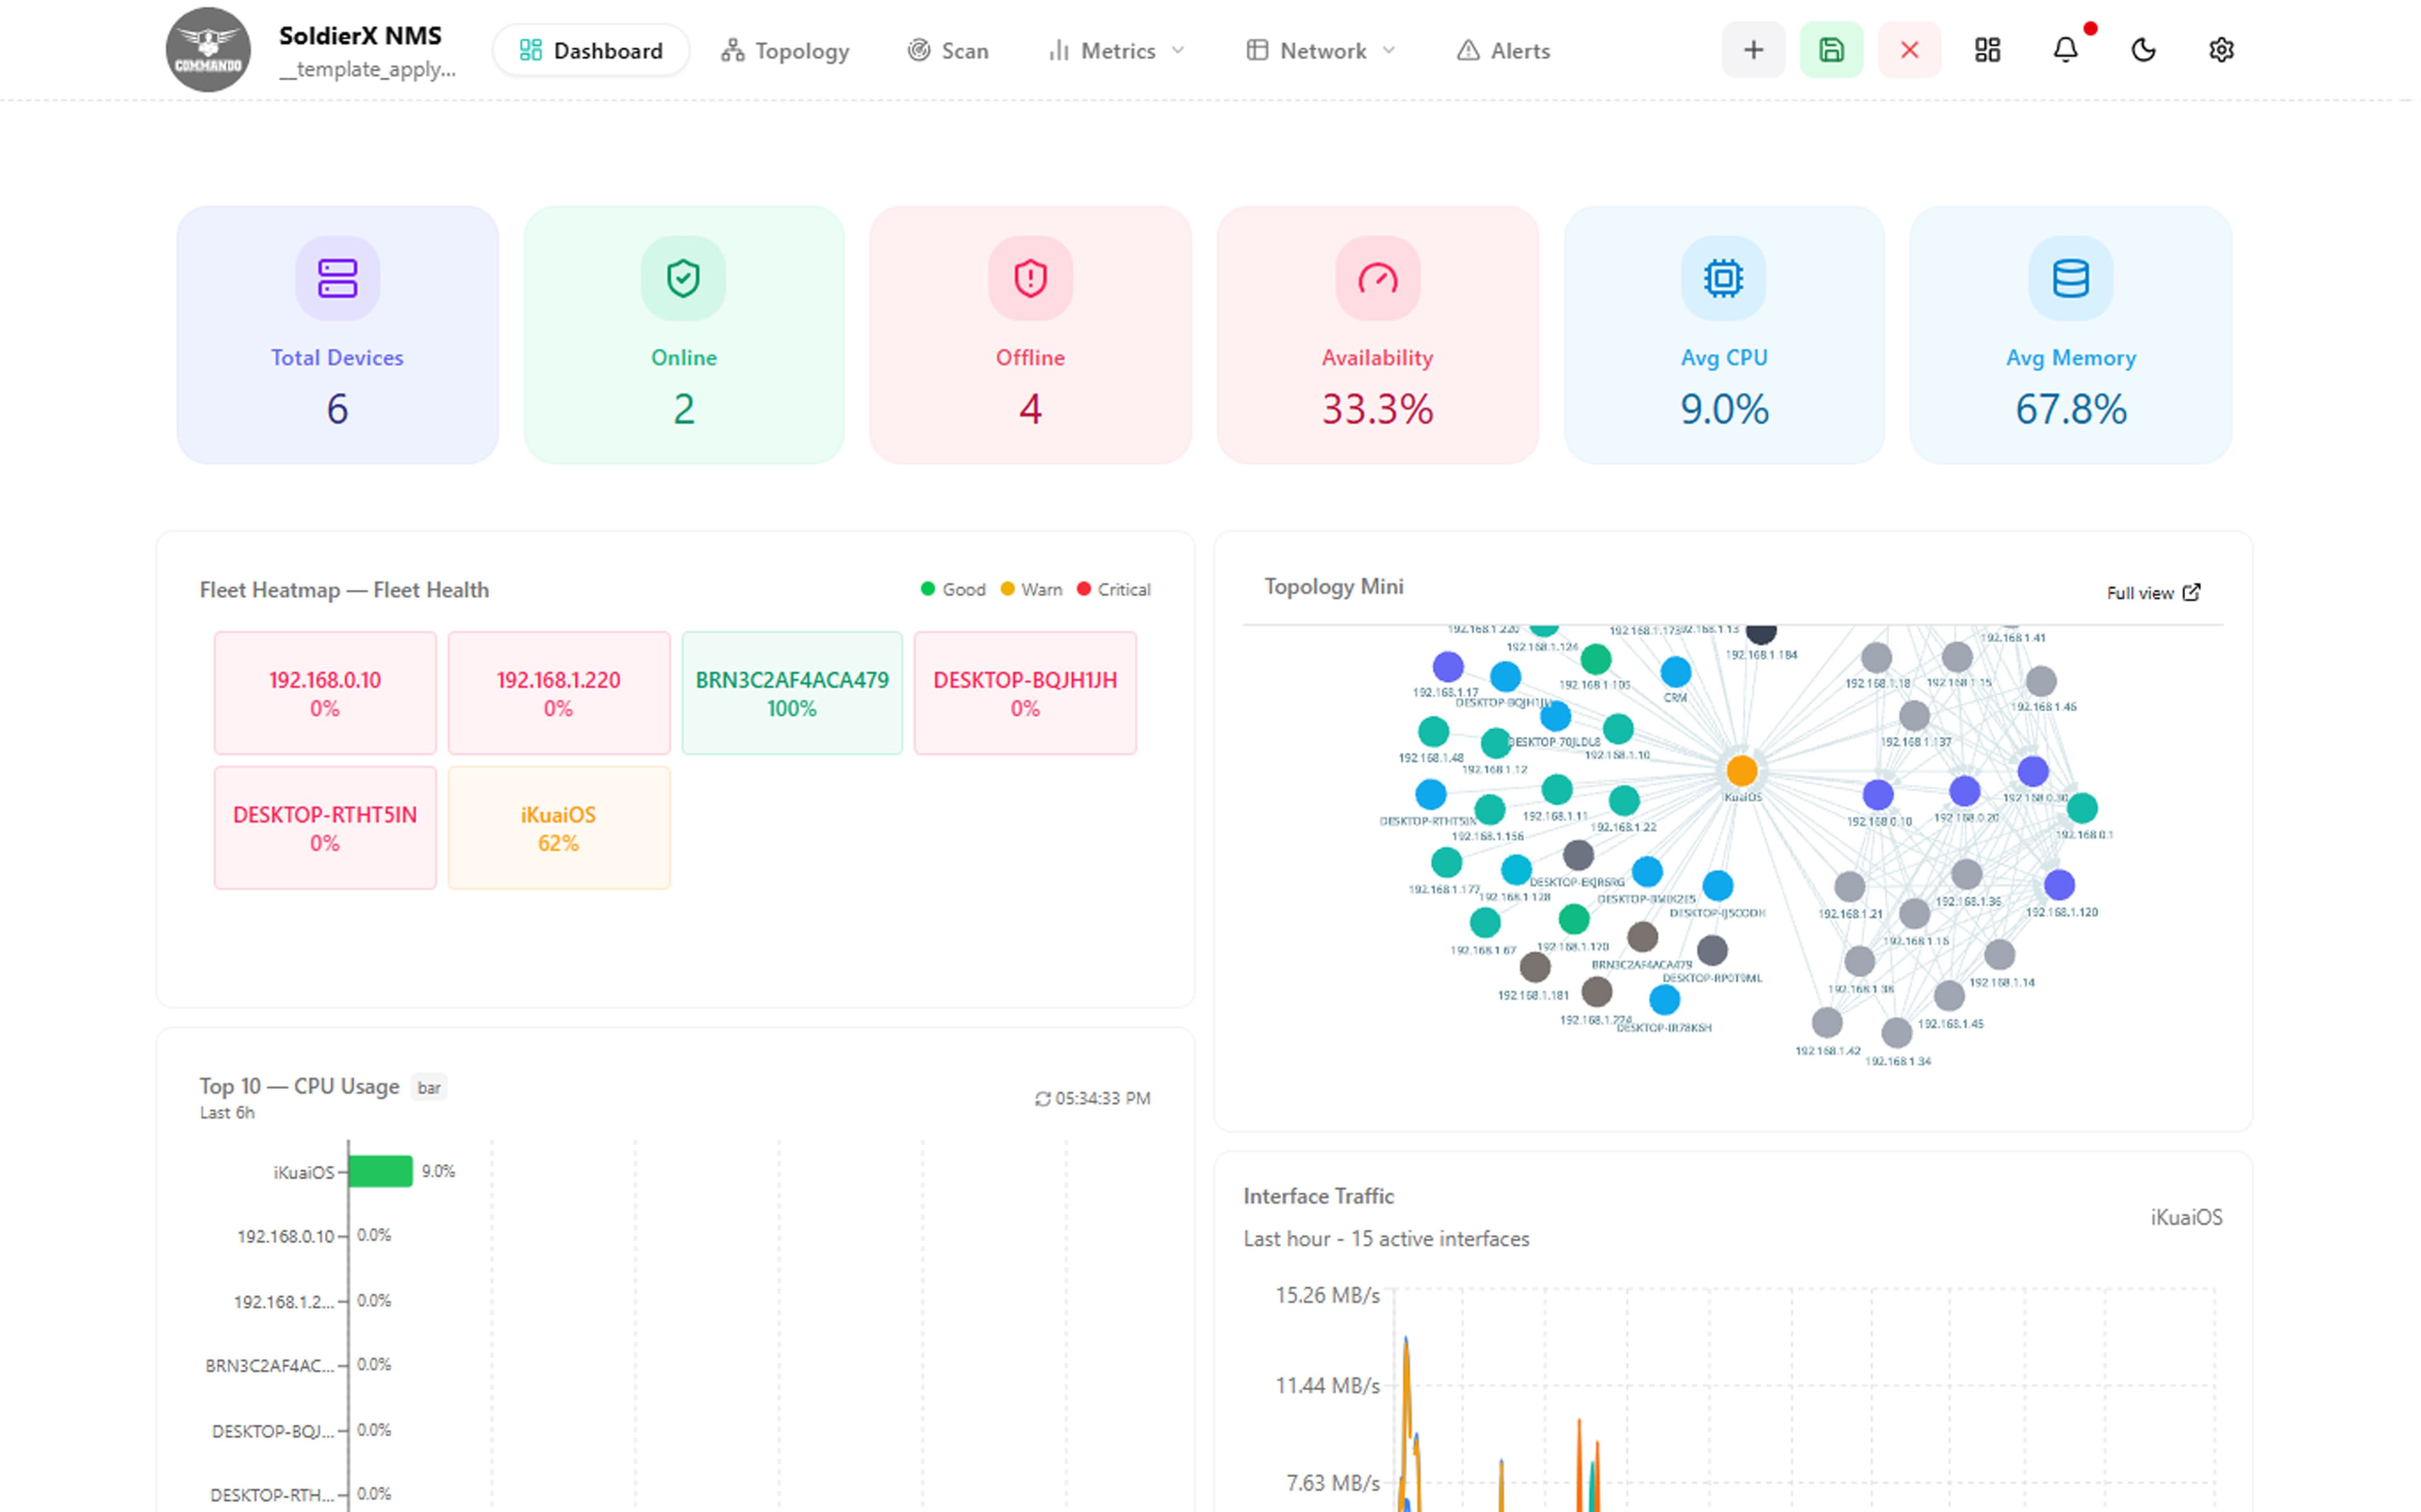
Task: Click the 192.168.0.10 topology node
Action: (1878, 795)
